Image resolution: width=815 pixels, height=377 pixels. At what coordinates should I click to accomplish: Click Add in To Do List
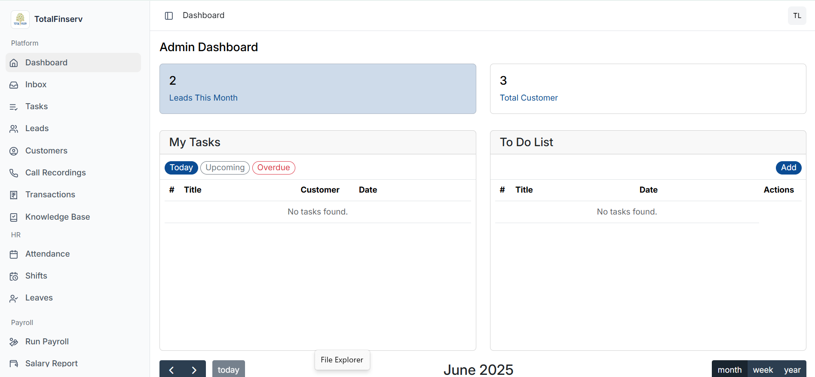[x=788, y=168]
